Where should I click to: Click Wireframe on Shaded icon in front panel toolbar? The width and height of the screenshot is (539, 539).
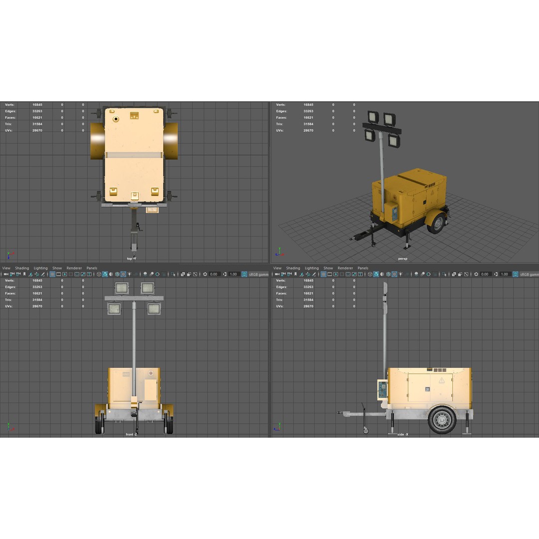click(x=117, y=274)
